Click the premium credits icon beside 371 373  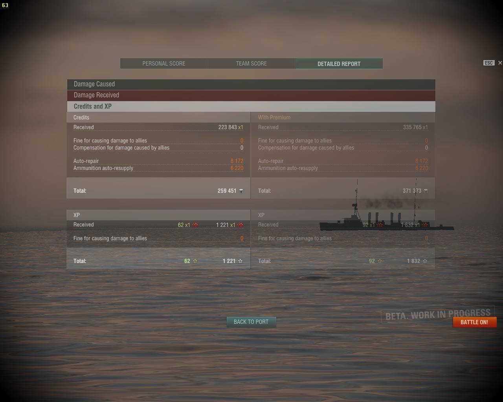(426, 191)
